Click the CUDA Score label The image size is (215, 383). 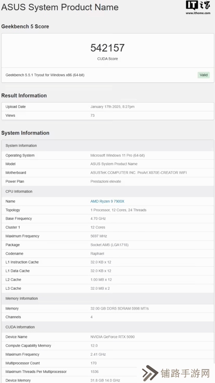[x=107, y=59]
